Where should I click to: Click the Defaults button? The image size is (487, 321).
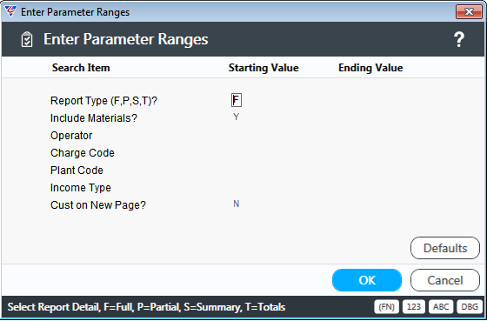click(x=445, y=248)
